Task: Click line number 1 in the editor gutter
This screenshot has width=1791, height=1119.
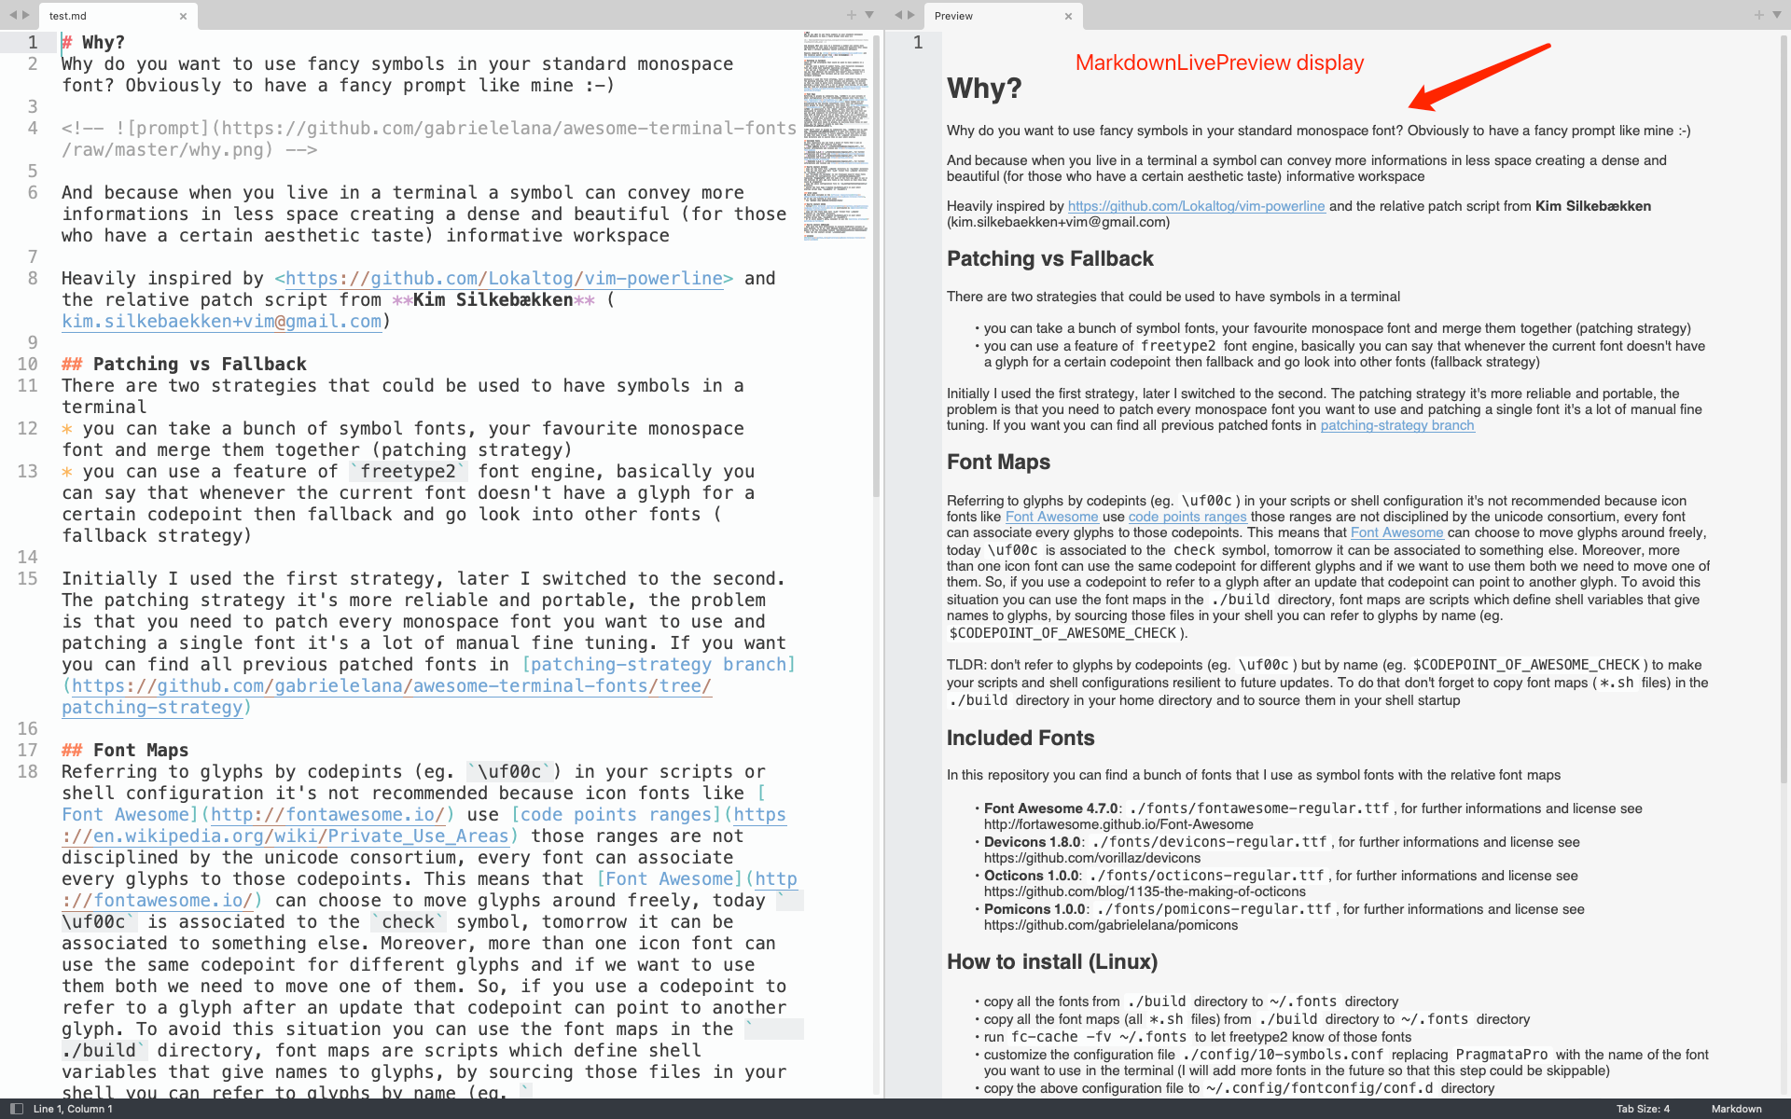Action: pyautogui.click(x=33, y=43)
